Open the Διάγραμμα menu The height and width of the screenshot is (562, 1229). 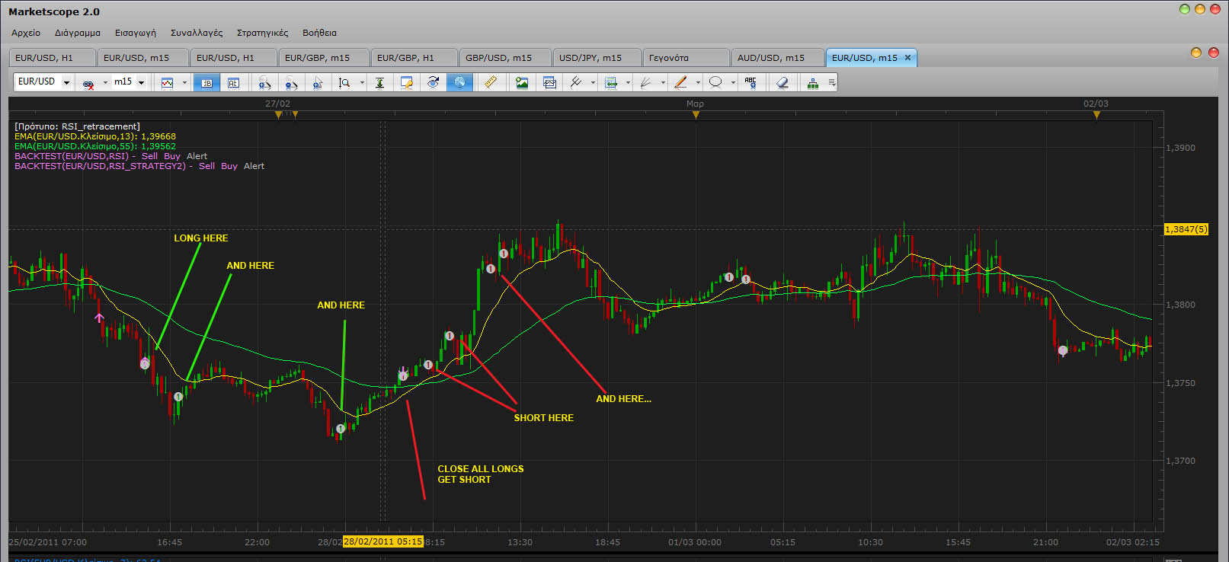coord(78,33)
